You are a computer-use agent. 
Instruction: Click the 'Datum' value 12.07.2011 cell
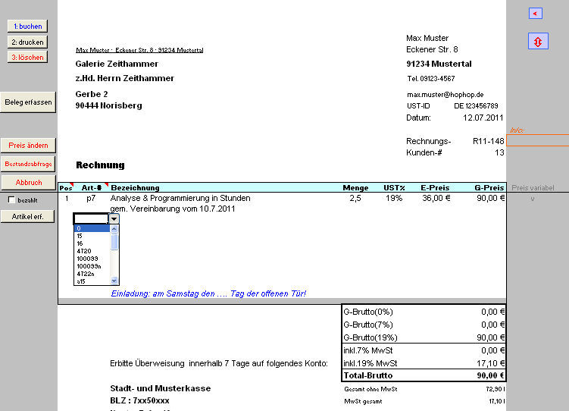pos(483,118)
